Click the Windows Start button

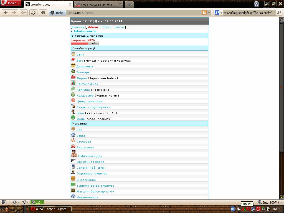pyautogui.click(x=12, y=209)
